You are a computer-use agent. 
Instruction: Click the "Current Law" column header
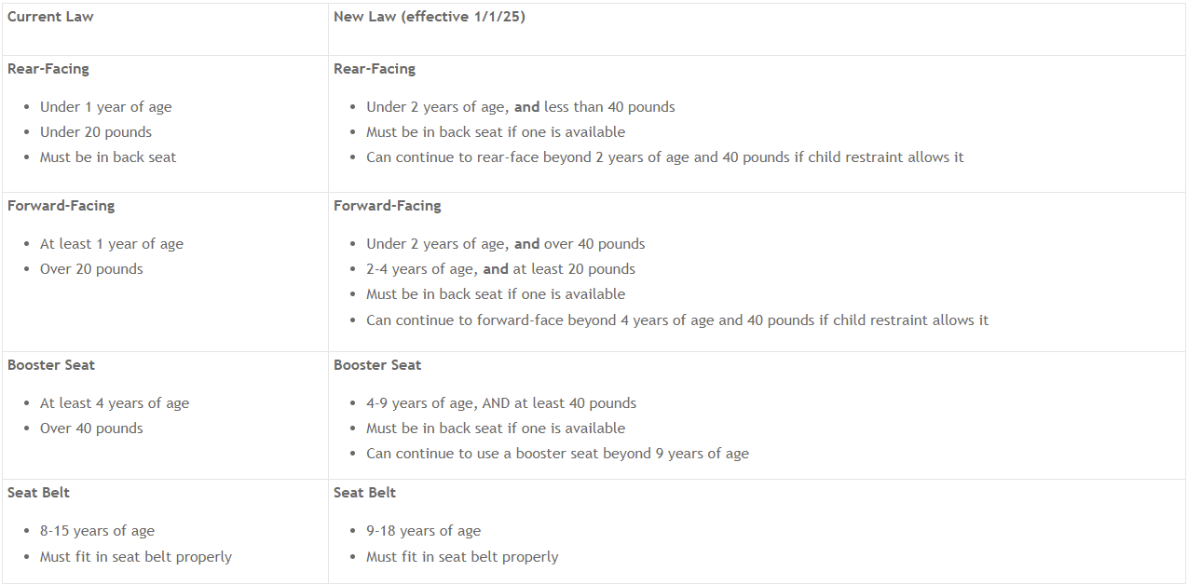pos(50,17)
